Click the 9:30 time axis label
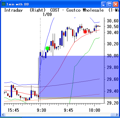This screenshot has height=118, width=120. tap(41, 110)
